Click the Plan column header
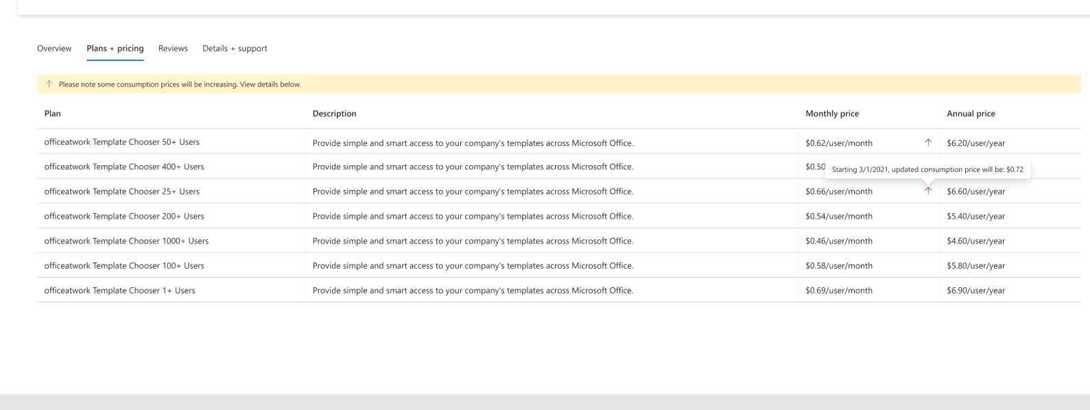 [53, 114]
